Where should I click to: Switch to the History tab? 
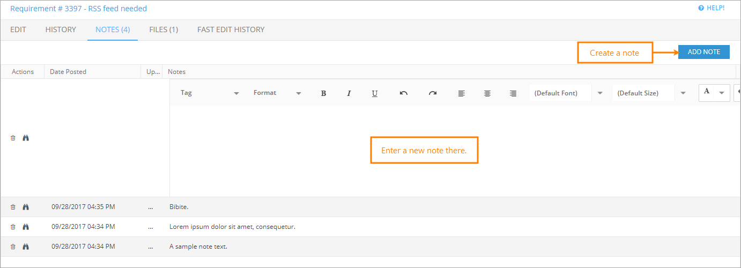click(61, 29)
